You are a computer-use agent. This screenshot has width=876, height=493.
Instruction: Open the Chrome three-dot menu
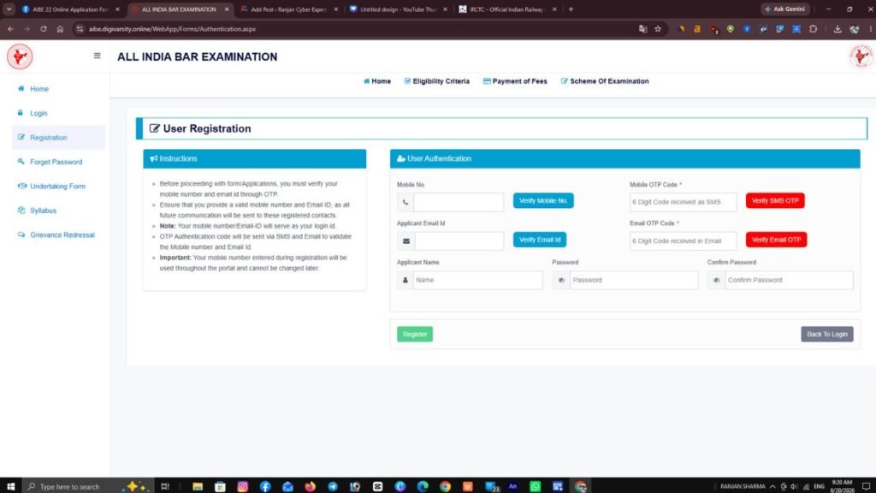tap(871, 29)
